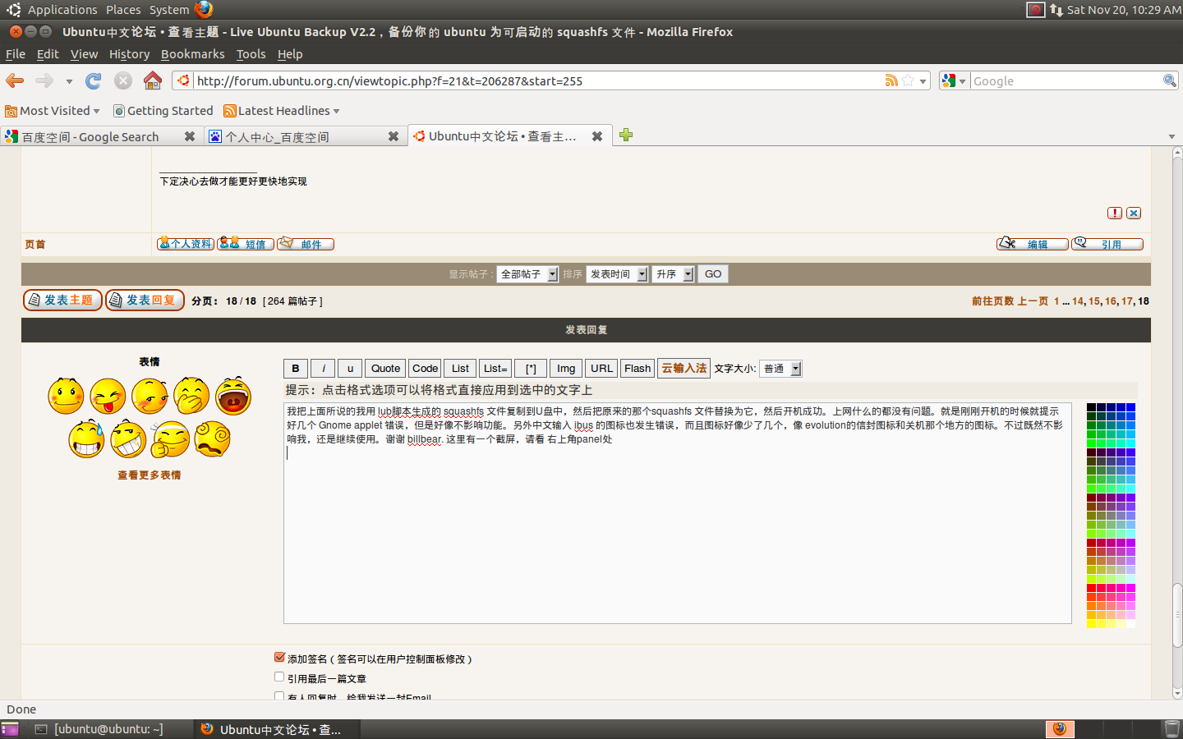Click the Img insert image button
The image size is (1183, 739).
coord(566,369)
